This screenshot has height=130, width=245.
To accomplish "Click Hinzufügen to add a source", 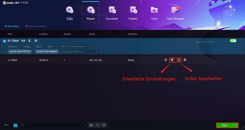I will click(12, 26).
